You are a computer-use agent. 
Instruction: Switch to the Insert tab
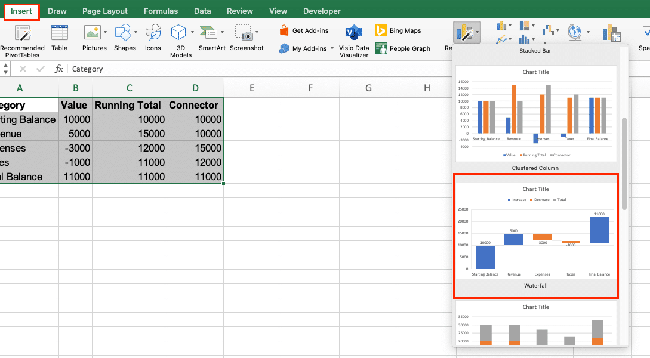21,11
